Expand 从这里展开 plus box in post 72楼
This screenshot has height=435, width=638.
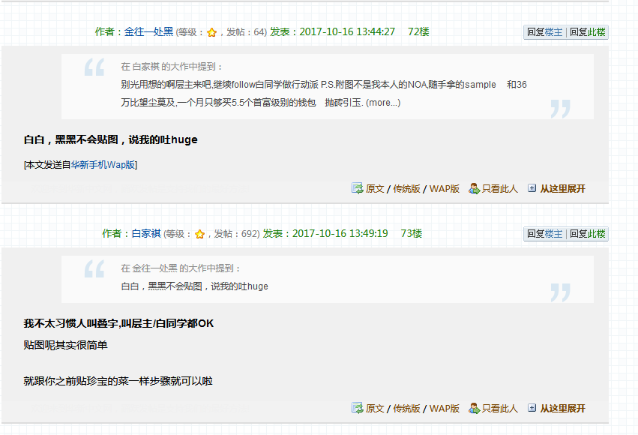pos(532,188)
